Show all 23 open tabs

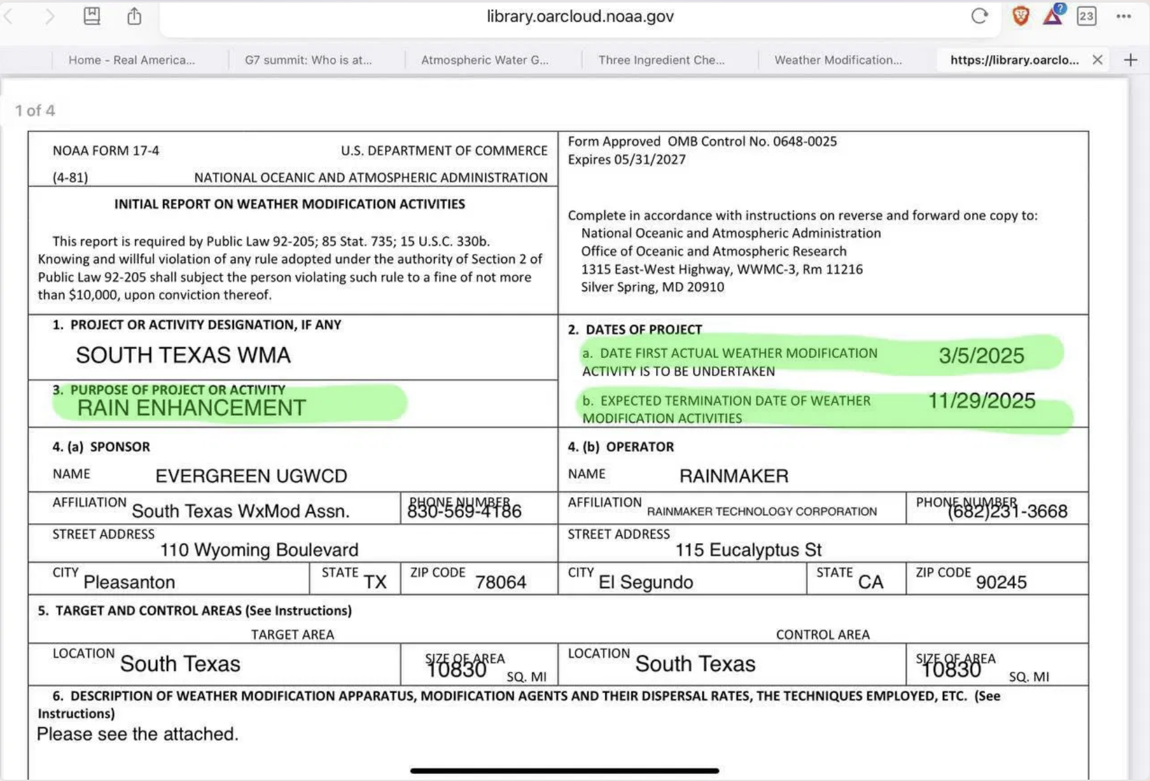pos(1086,16)
